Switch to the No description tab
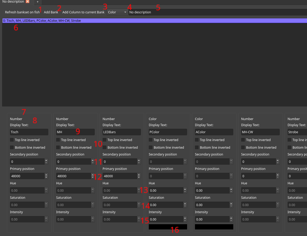This screenshot has width=307, height=236. coord(13,2)
